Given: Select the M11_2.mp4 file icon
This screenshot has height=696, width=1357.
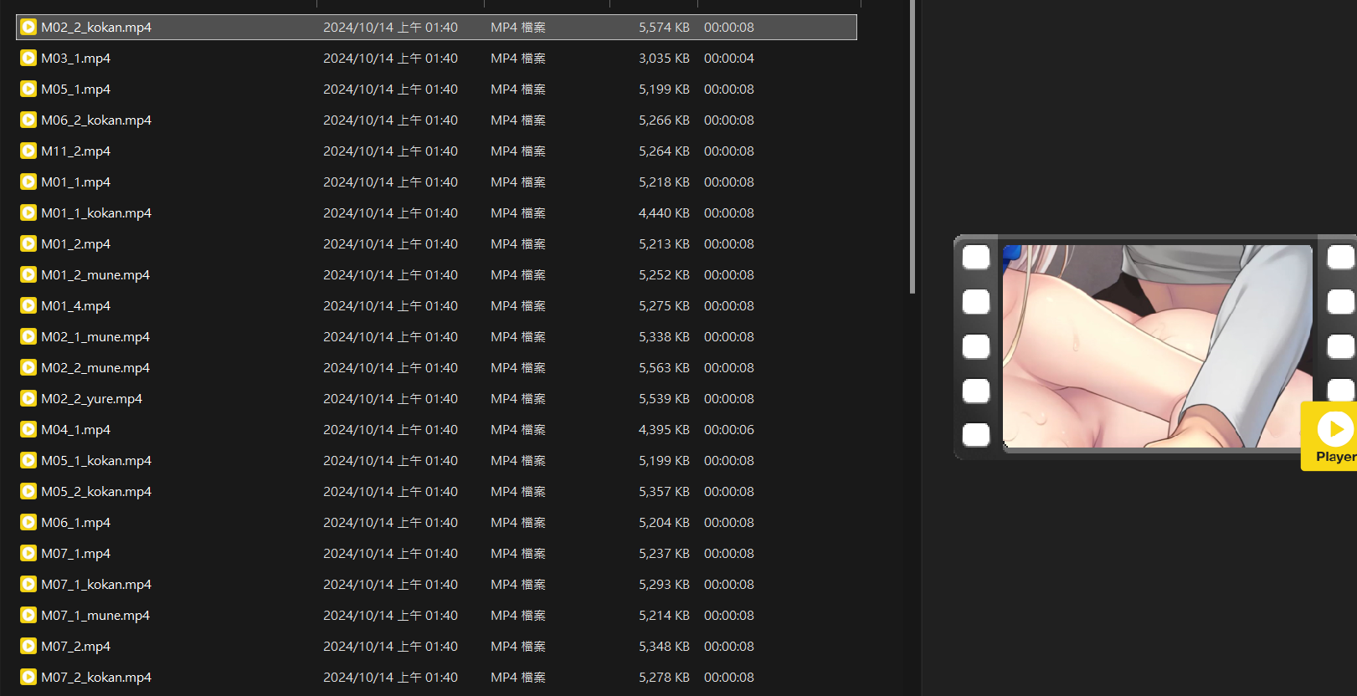Looking at the screenshot, I should pos(28,151).
